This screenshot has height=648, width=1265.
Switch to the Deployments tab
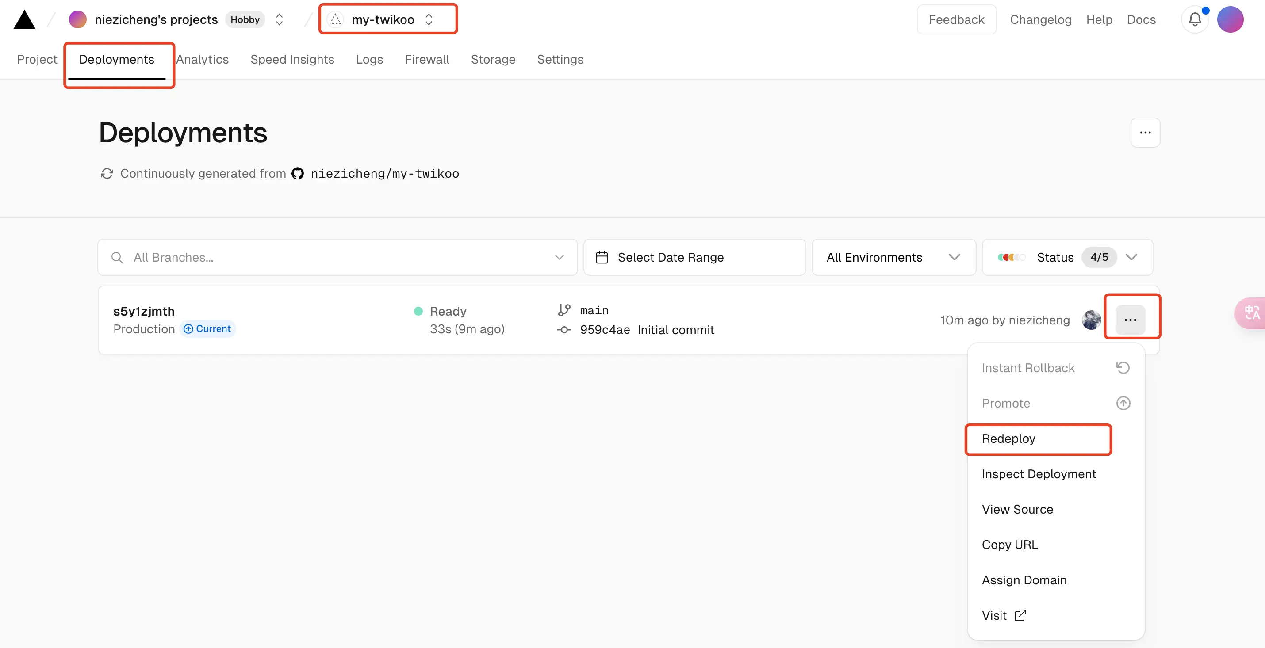click(116, 59)
